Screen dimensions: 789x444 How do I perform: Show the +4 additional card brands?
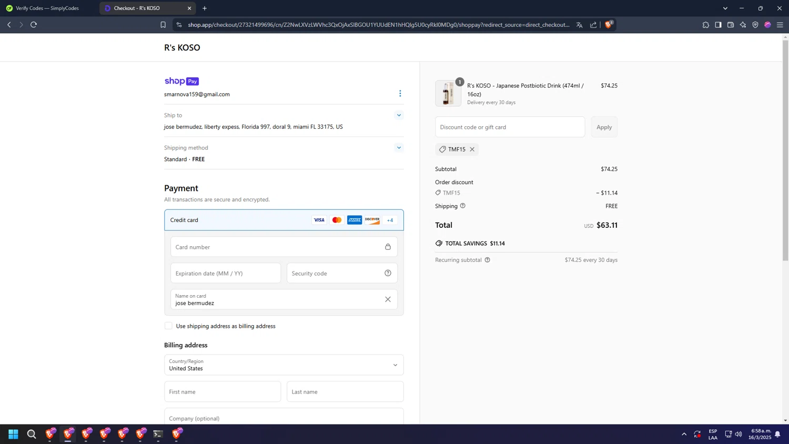tap(390, 220)
